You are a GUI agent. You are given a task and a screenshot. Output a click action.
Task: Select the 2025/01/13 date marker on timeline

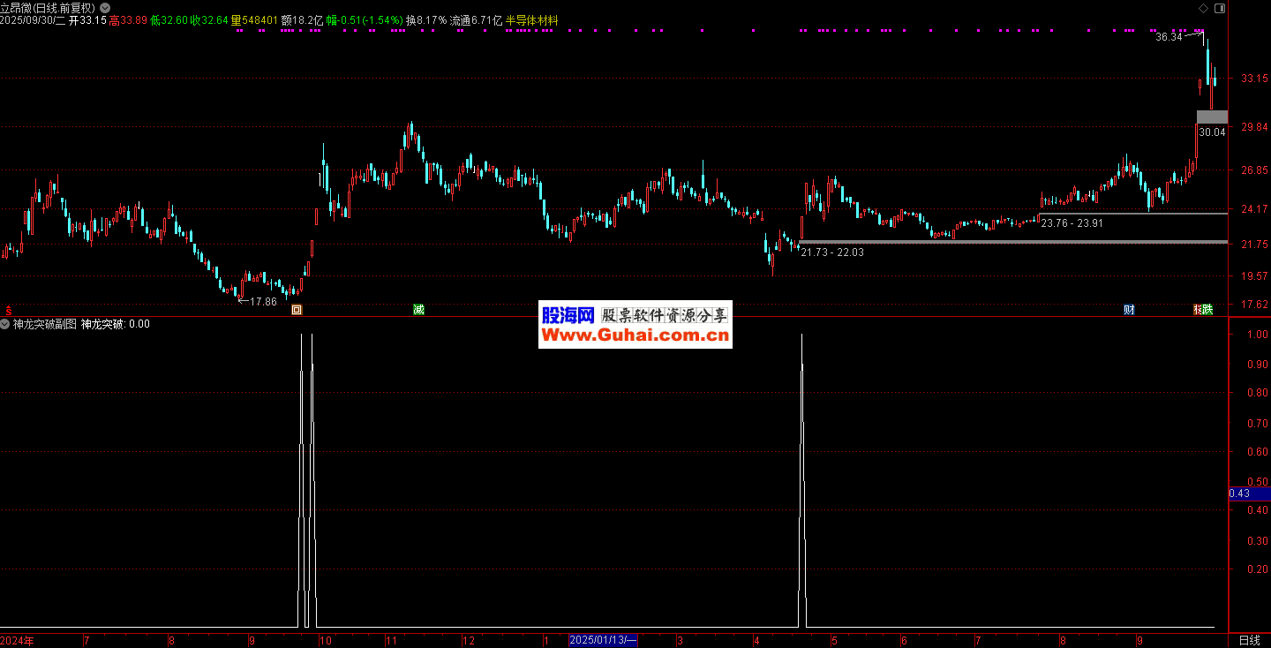tap(604, 640)
